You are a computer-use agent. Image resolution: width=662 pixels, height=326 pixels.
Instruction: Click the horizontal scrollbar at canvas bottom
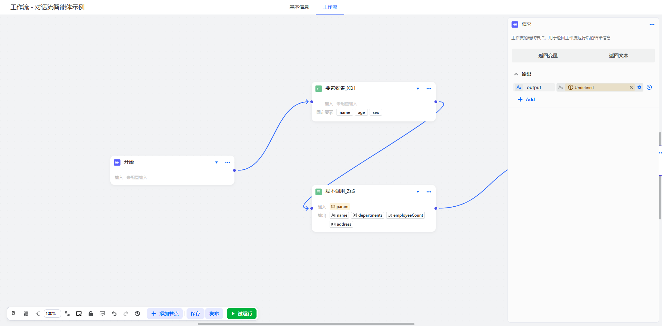pyautogui.click(x=306, y=324)
